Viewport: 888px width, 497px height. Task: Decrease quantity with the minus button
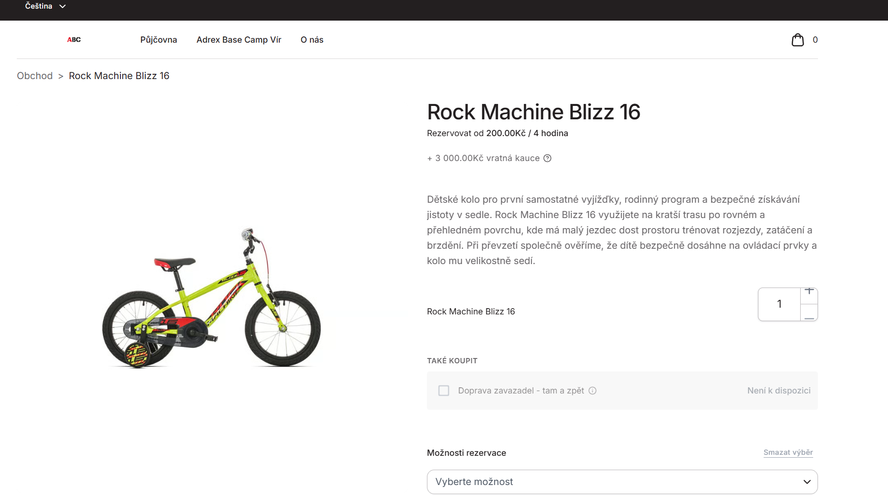pos(809,313)
